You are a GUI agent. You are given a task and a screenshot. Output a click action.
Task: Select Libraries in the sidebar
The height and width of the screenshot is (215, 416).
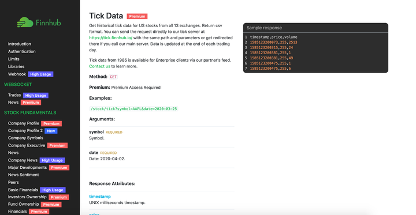pos(16,66)
